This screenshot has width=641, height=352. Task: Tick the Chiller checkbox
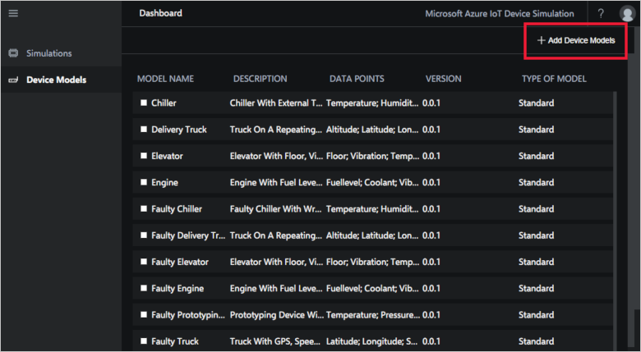pos(144,103)
